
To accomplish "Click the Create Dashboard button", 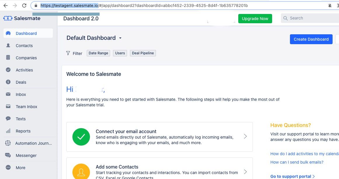I will (x=311, y=39).
